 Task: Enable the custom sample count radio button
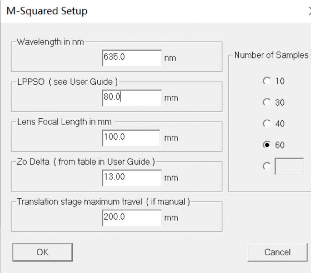267,166
